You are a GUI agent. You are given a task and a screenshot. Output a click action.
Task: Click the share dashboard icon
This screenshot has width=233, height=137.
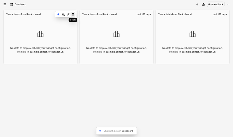coord(203,4)
